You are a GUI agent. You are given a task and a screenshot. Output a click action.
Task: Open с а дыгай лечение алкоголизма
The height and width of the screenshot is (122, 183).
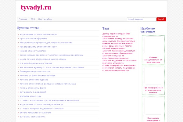tap(36, 63)
